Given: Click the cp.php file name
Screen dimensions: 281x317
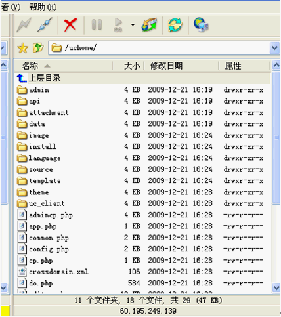Looking at the screenshot, I should pyautogui.click(x=41, y=261).
